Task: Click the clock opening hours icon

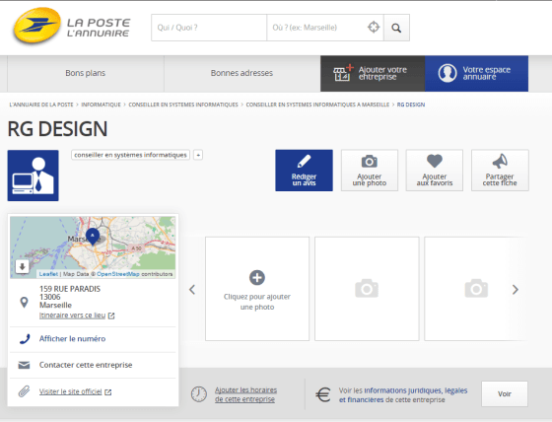Action: pos(199,394)
